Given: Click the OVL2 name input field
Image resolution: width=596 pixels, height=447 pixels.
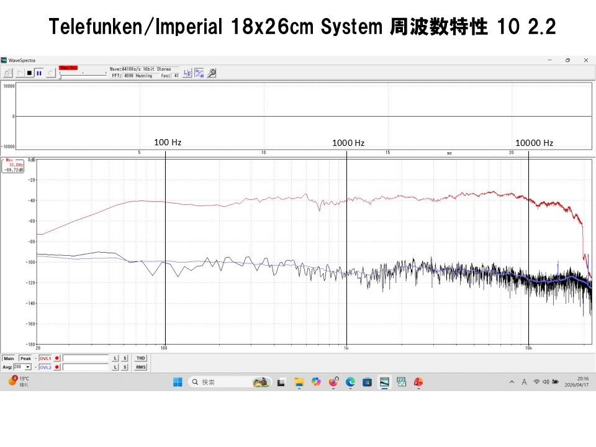Looking at the screenshot, I should 86,367.
